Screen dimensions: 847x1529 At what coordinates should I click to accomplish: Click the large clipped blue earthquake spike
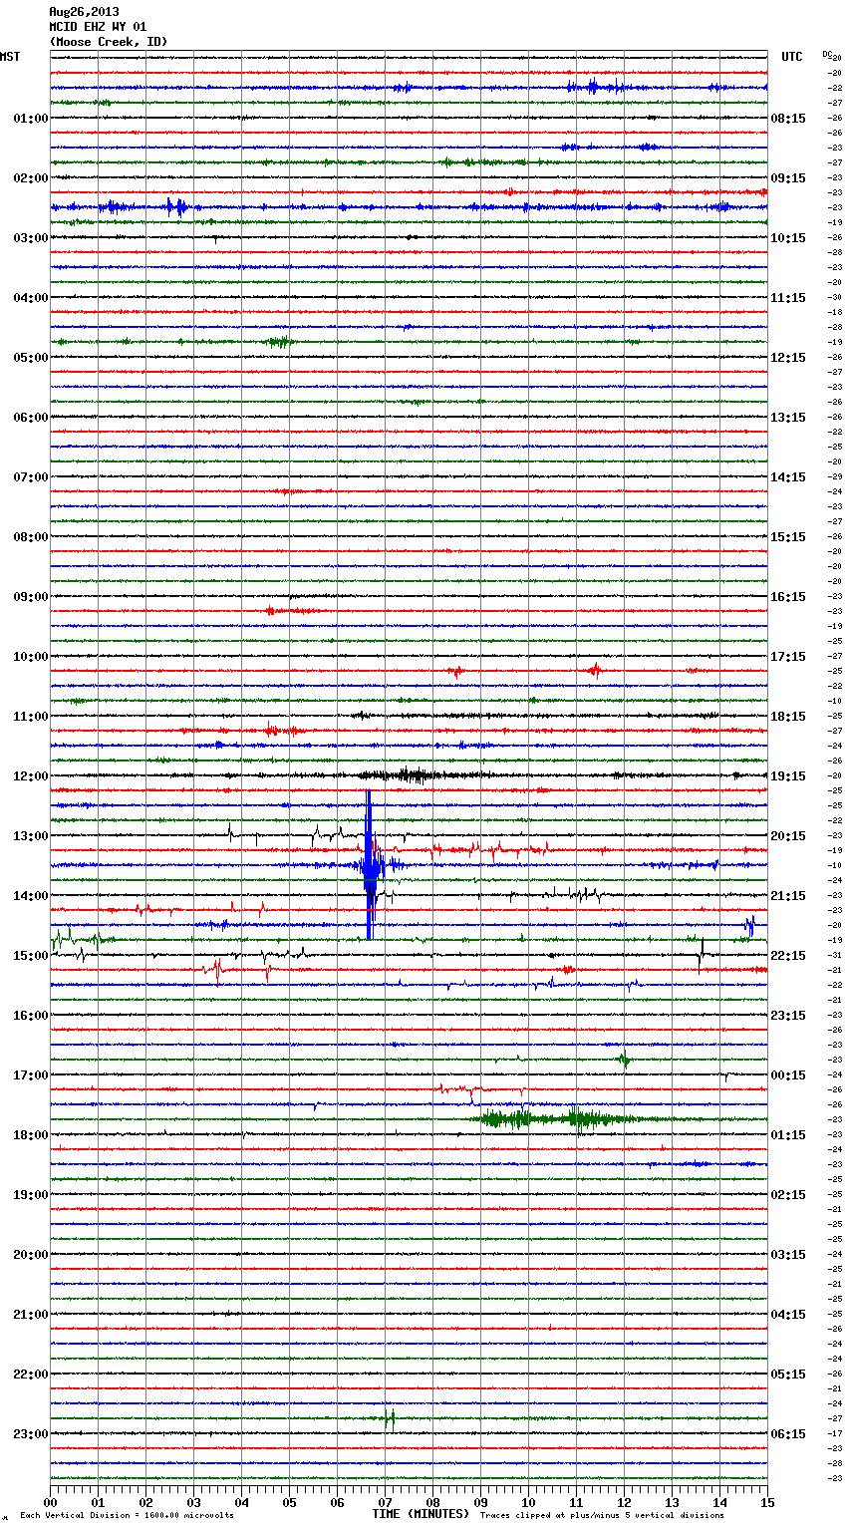[x=370, y=864]
